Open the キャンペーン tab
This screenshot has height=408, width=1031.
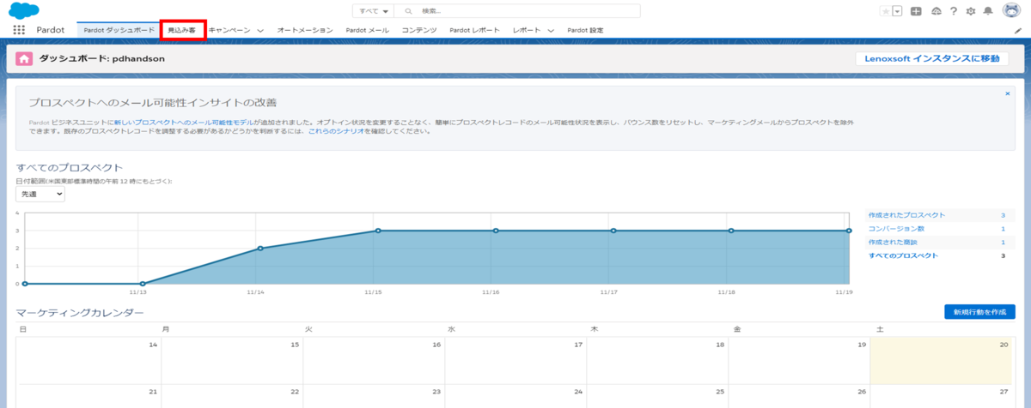point(229,30)
